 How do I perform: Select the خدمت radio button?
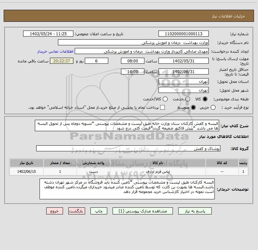pos(188,99)
